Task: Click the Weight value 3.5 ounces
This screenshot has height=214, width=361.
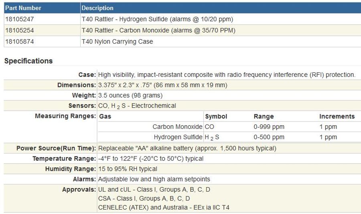Action: [x=130, y=96]
